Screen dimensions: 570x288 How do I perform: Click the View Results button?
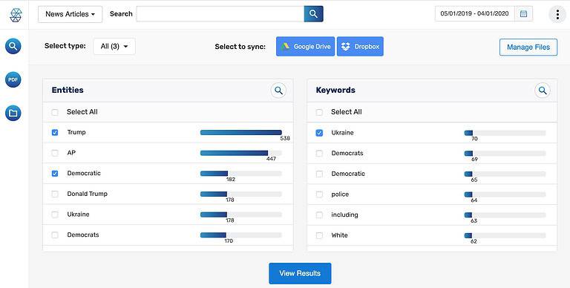pyautogui.click(x=300, y=273)
